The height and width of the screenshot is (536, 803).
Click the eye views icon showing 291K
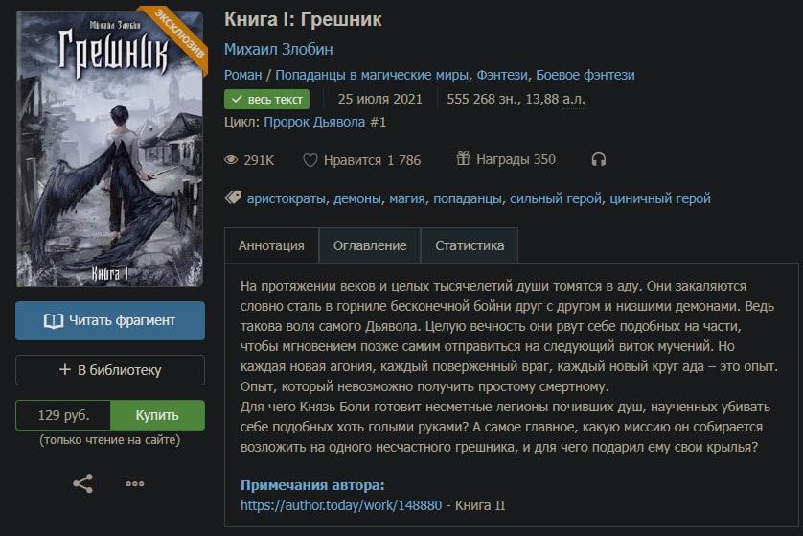(x=231, y=160)
